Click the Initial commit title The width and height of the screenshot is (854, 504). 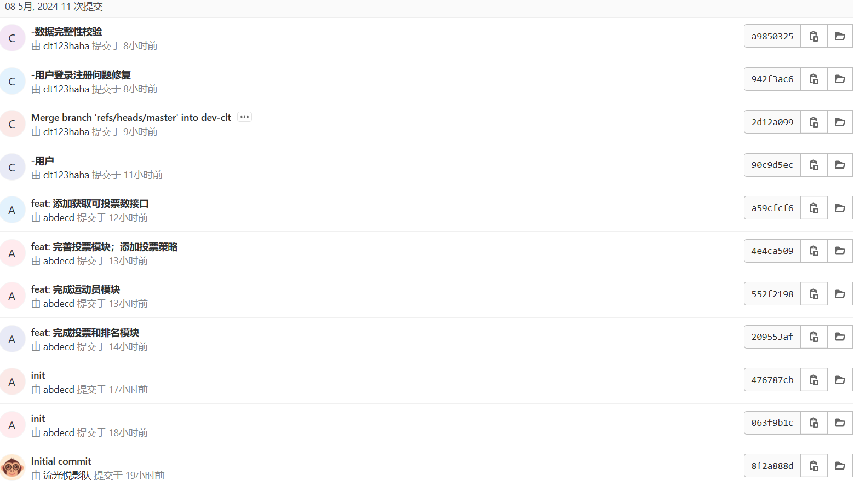(x=61, y=461)
